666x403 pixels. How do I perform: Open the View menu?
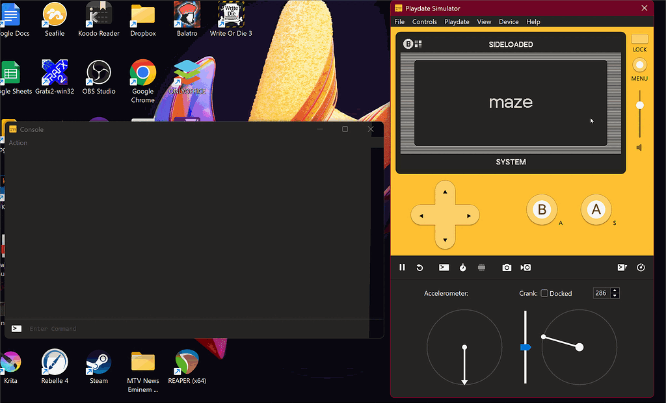[x=484, y=21]
